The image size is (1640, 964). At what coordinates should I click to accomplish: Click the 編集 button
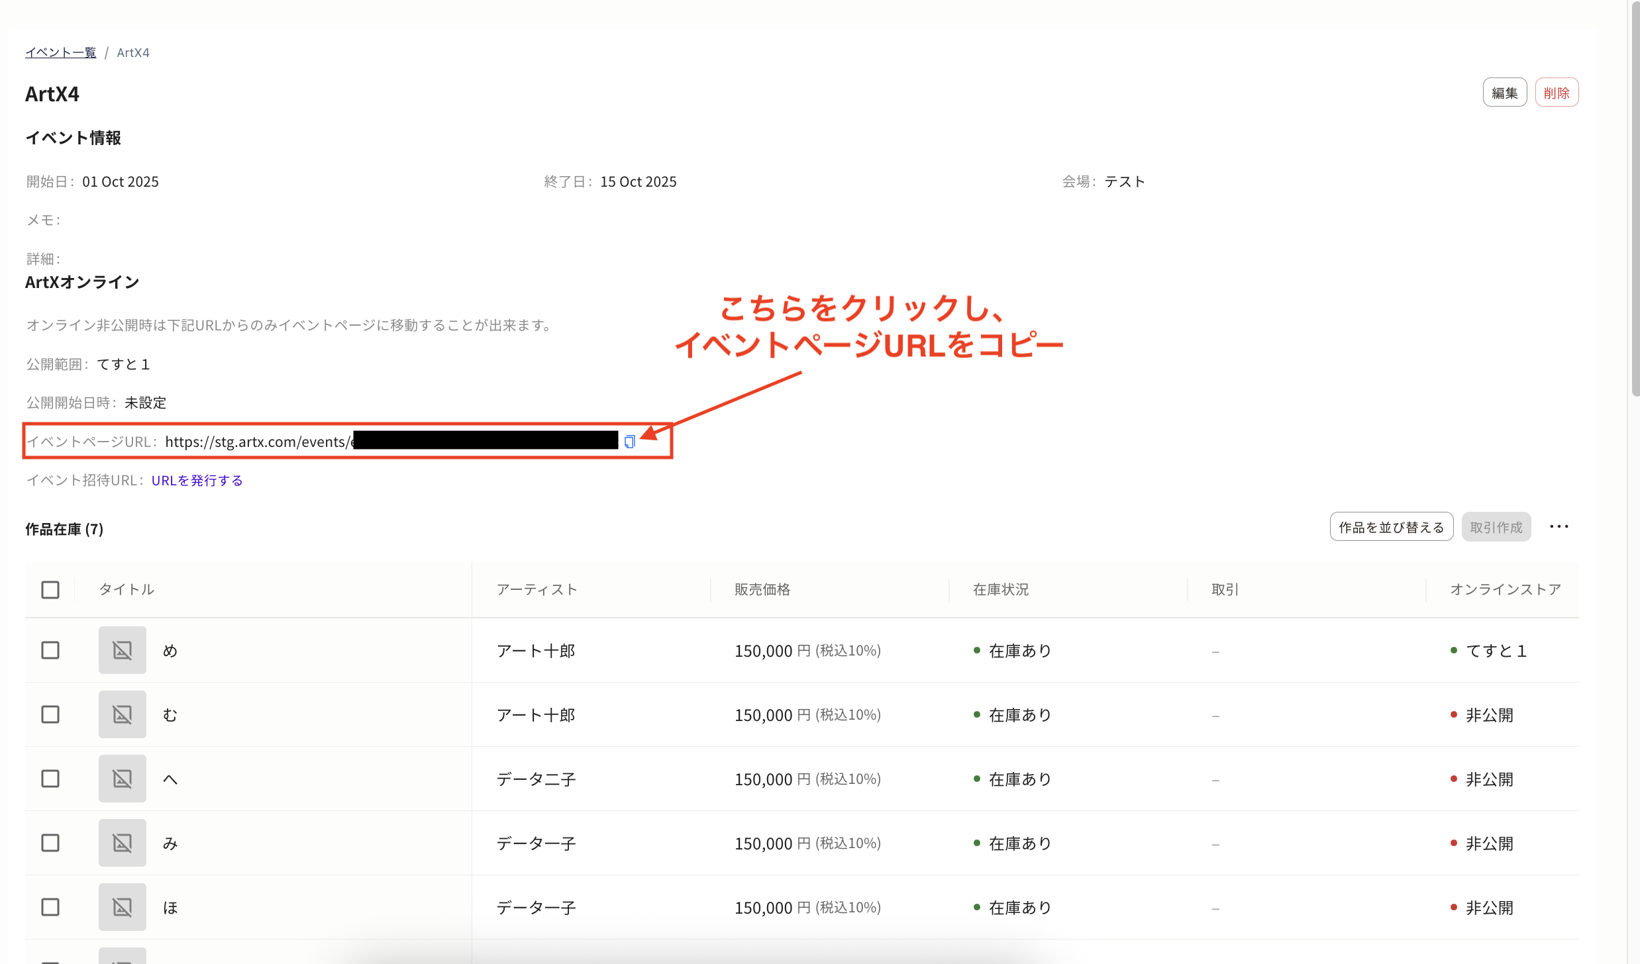(x=1504, y=92)
